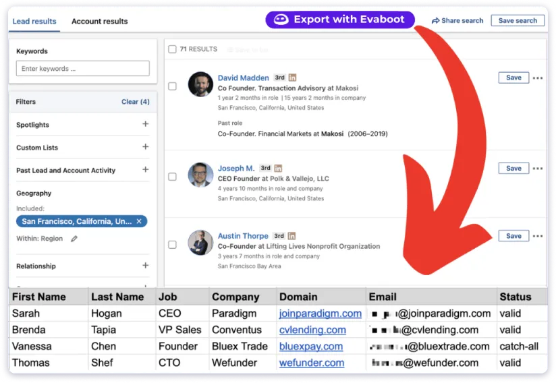
Task: Open more options for Joseph M.
Action: tap(538, 169)
